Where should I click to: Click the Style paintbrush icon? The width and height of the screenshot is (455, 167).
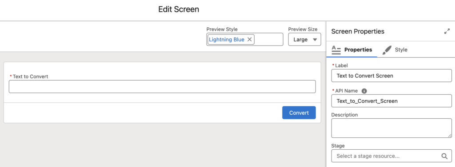click(387, 50)
